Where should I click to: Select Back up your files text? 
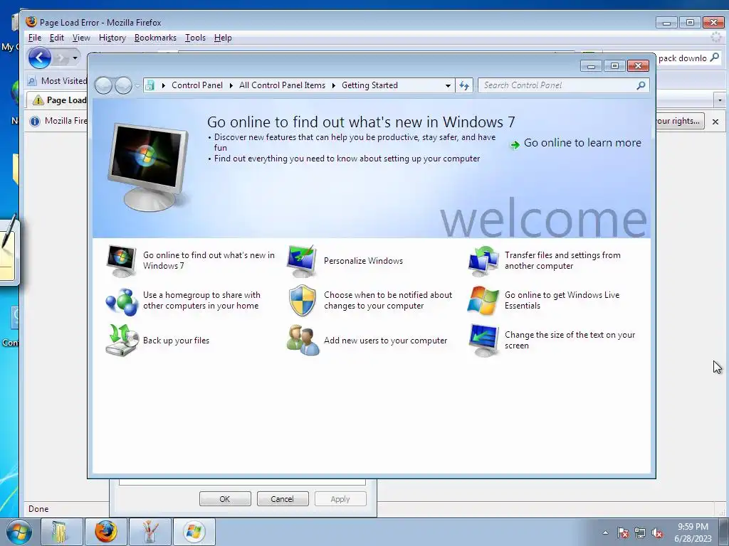(x=177, y=341)
